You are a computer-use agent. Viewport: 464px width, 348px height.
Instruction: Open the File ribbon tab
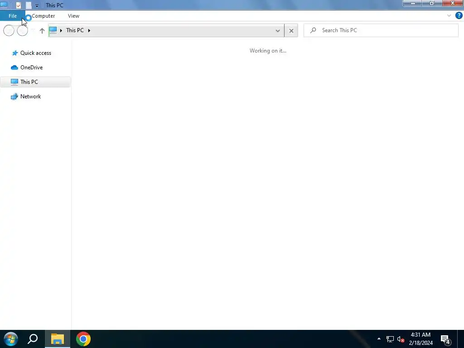(x=12, y=16)
